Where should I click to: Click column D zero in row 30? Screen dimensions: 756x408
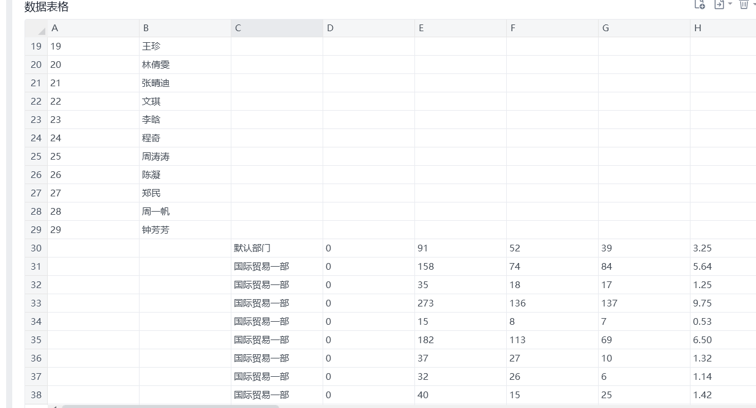pos(369,248)
